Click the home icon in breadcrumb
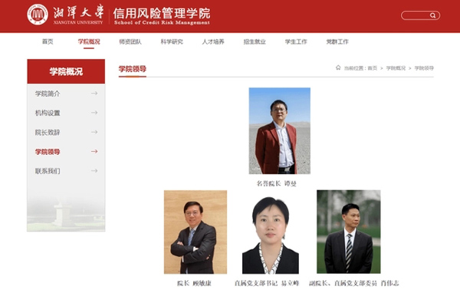This screenshot has height=293, width=460. (x=338, y=67)
